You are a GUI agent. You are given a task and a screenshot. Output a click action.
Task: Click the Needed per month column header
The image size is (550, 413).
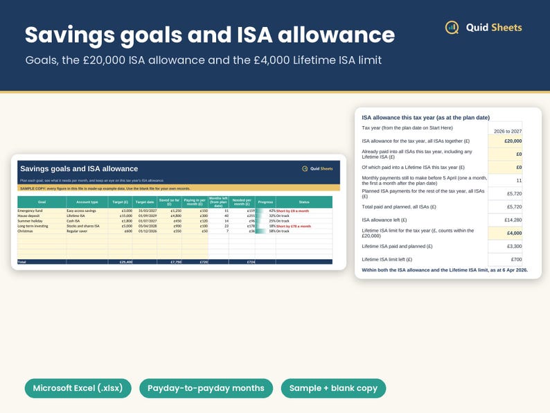(x=242, y=202)
